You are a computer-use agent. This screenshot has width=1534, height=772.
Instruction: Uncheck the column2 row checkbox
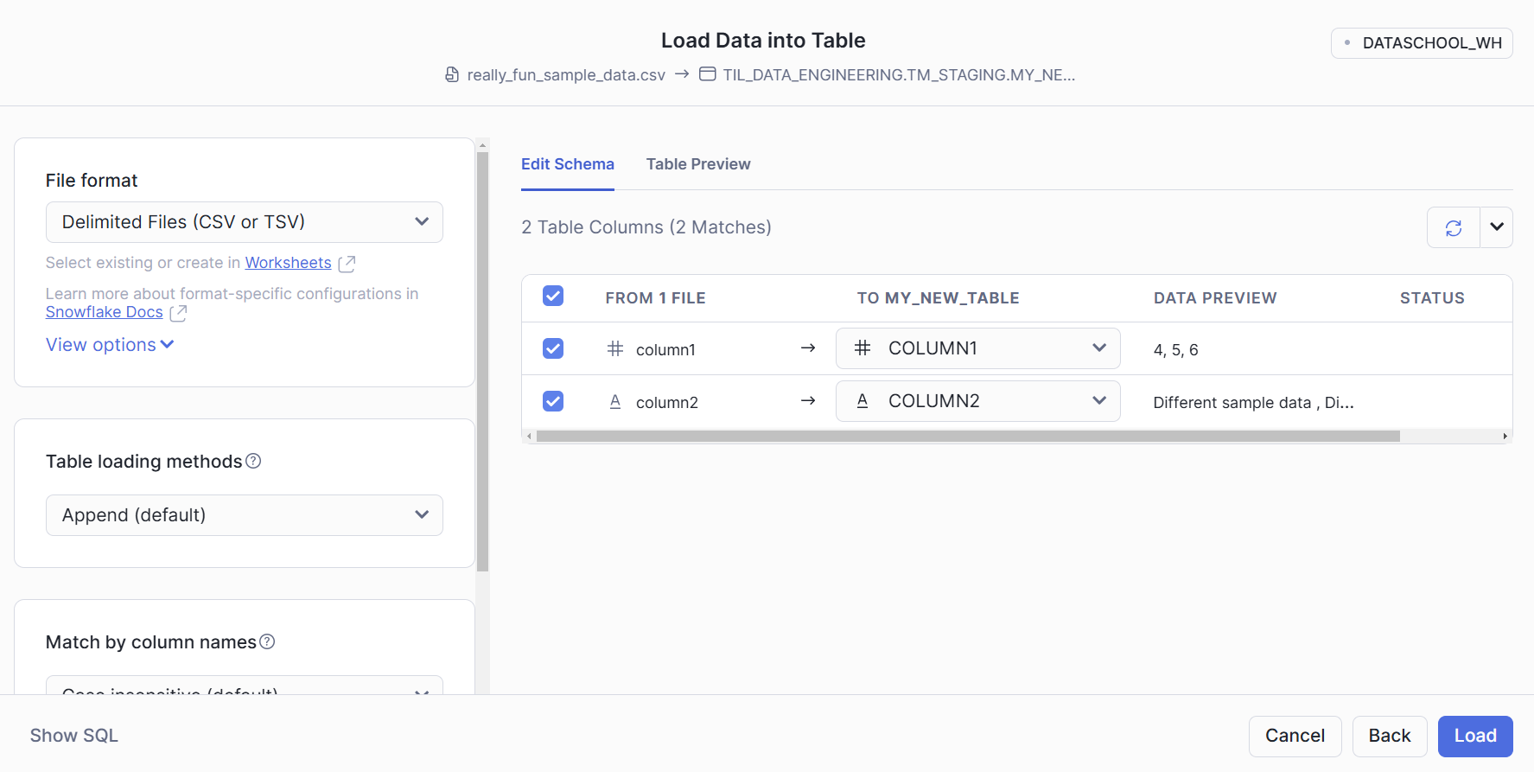click(553, 401)
